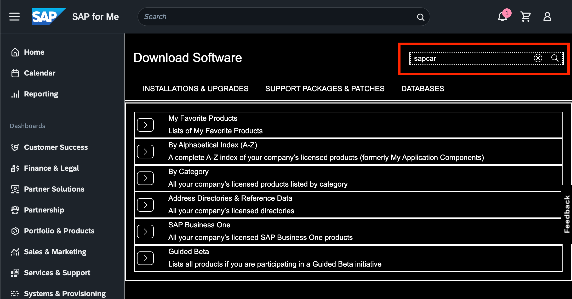Expand By Alphabetical Index (A-Z) row

click(x=145, y=152)
